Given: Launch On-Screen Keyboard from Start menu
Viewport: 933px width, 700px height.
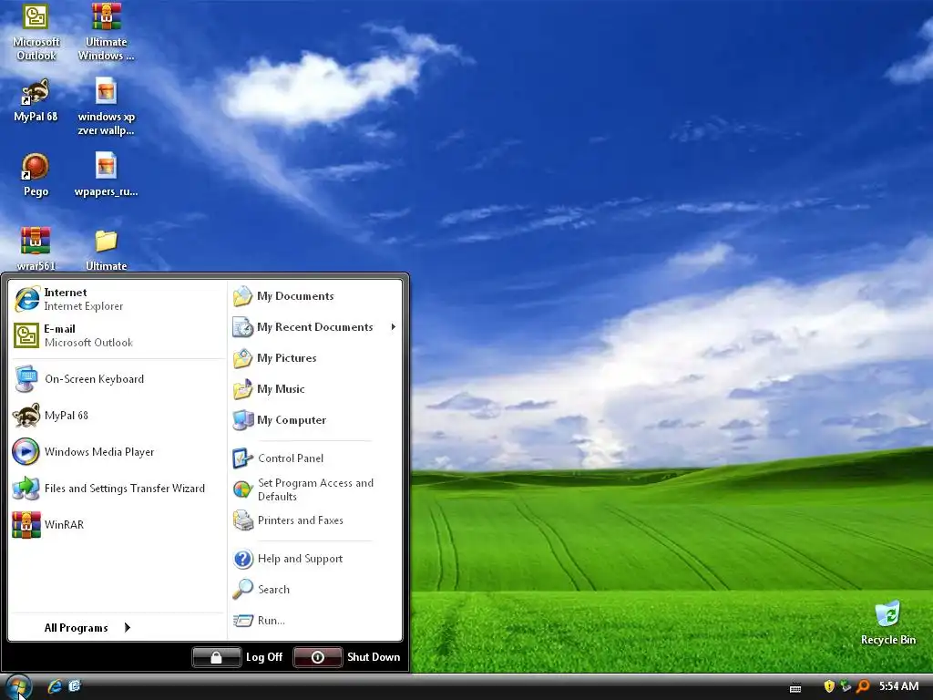Looking at the screenshot, I should pos(118,379).
